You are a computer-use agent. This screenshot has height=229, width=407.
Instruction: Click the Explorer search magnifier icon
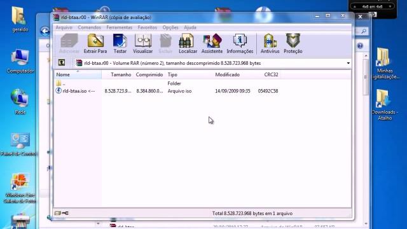tap(364, 31)
